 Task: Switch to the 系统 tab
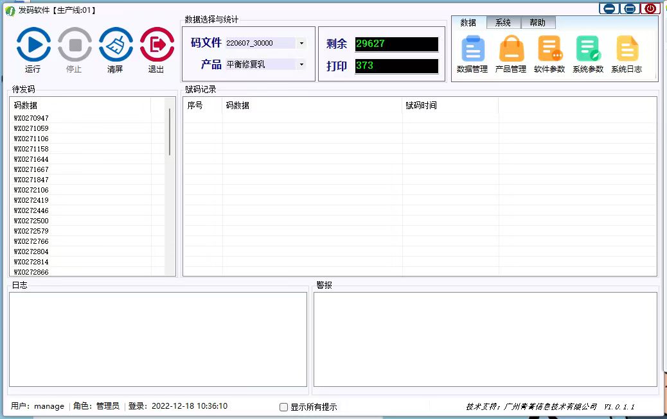(x=503, y=23)
